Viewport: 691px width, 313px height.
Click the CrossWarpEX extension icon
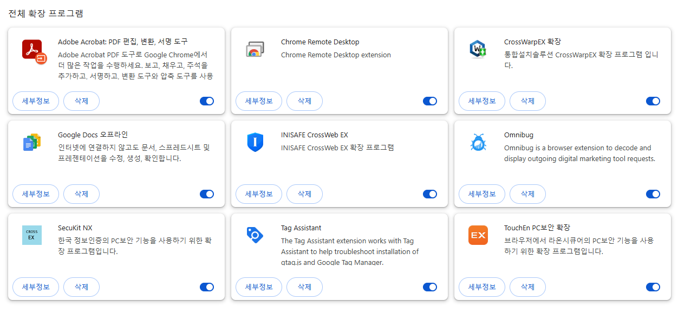click(x=478, y=49)
